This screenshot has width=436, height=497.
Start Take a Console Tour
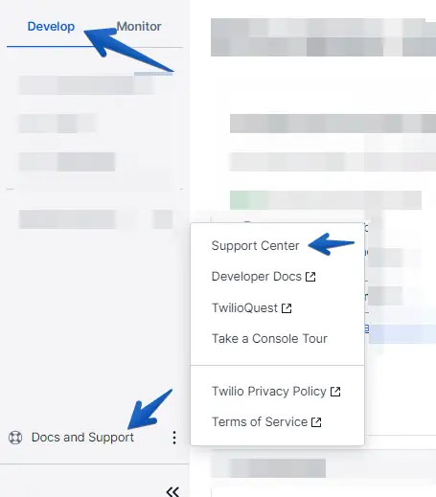(x=269, y=339)
